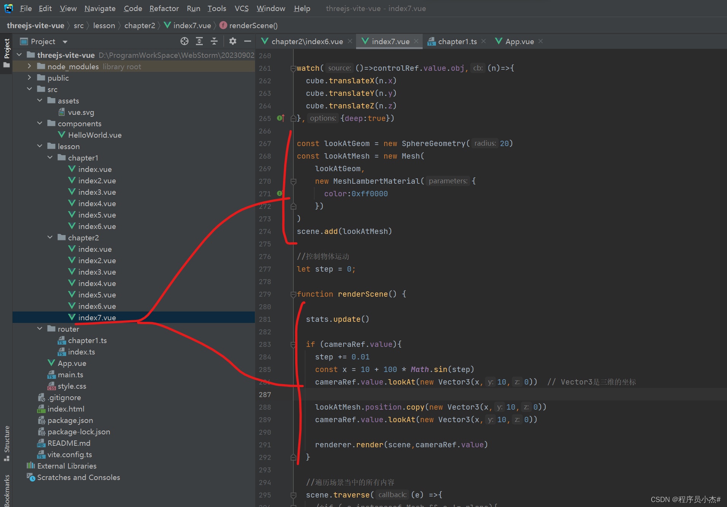Viewport: 727px width, 507px height.
Task: Collapse the lesson folder
Action: point(40,146)
